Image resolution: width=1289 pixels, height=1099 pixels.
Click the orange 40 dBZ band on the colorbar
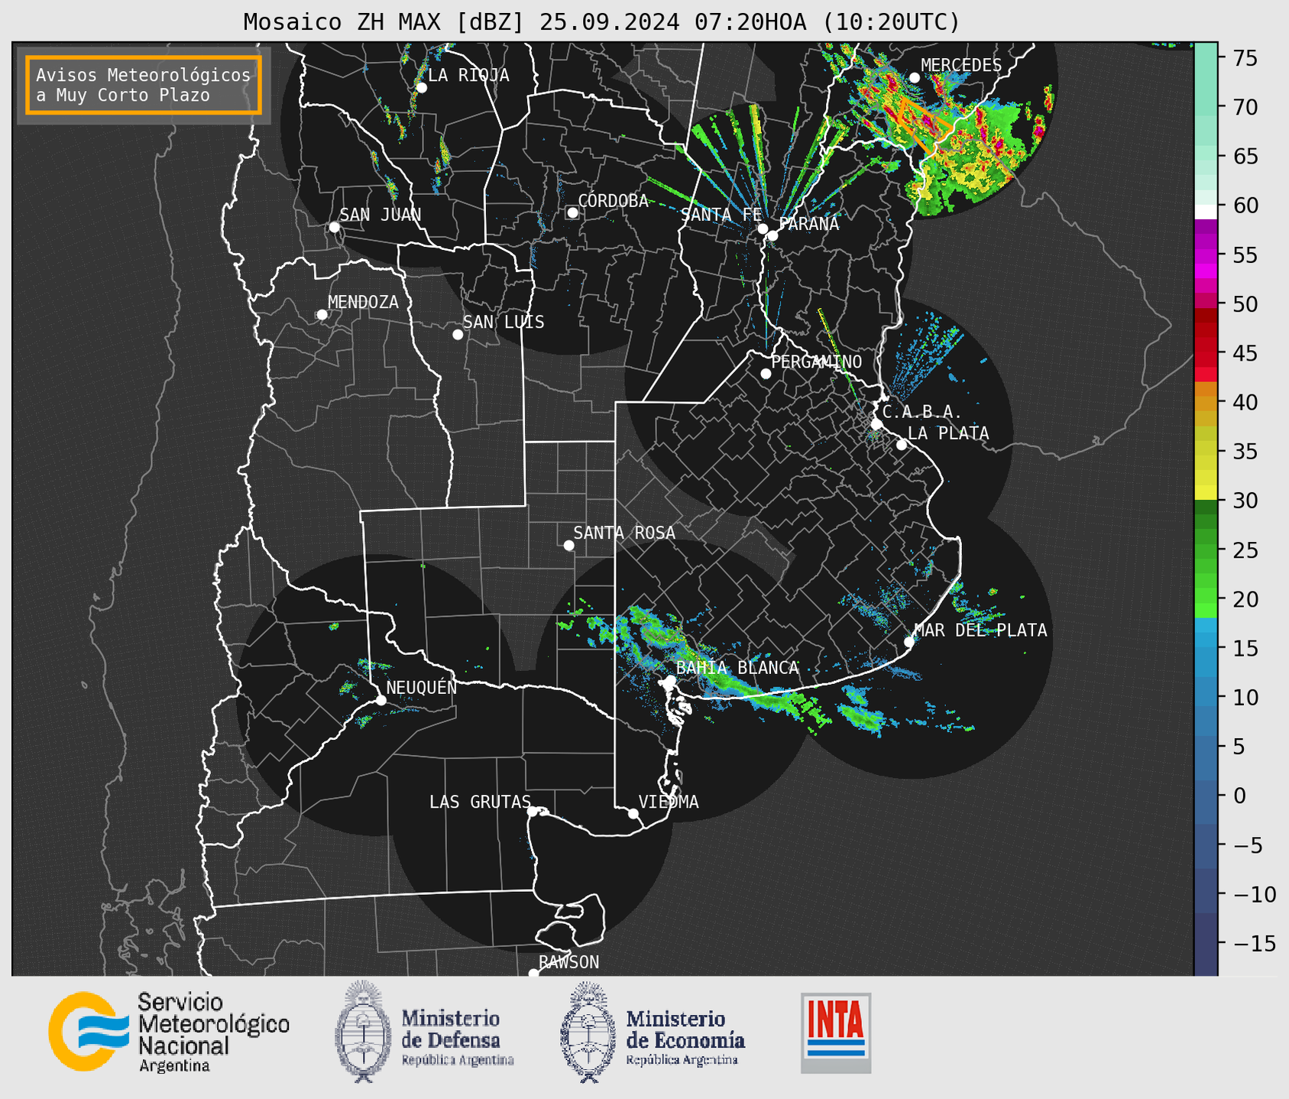coord(1206,403)
